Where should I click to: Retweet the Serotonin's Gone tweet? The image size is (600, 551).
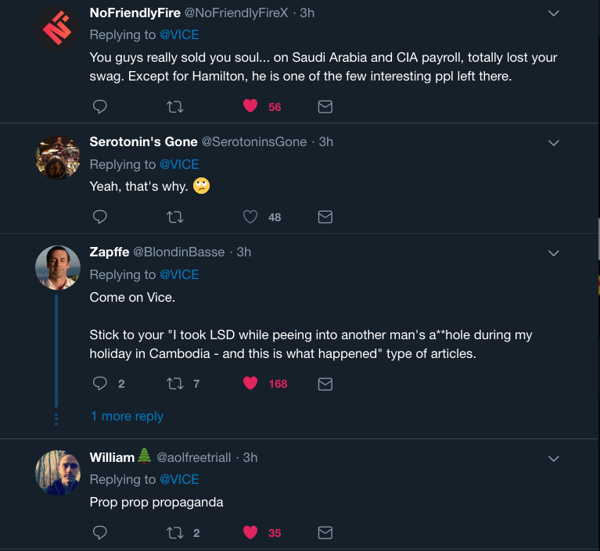point(175,216)
